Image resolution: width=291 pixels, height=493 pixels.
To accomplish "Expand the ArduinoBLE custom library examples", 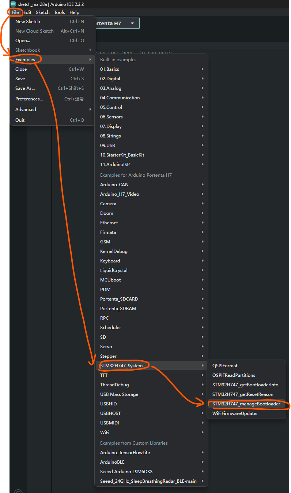I will pos(112,462).
